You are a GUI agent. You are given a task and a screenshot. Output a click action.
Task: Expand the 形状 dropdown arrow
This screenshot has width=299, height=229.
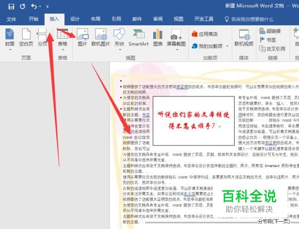[x=120, y=50]
